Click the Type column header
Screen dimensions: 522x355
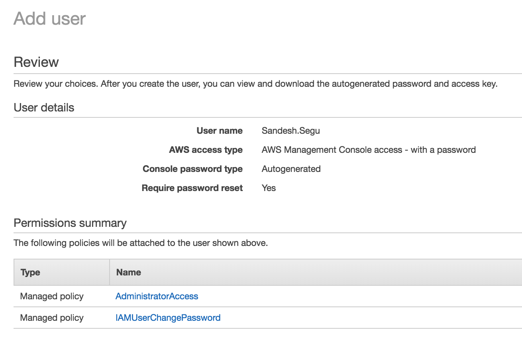(x=31, y=272)
